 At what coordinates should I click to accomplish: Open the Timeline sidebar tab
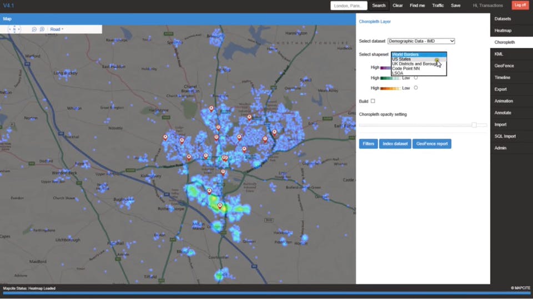[x=502, y=78]
